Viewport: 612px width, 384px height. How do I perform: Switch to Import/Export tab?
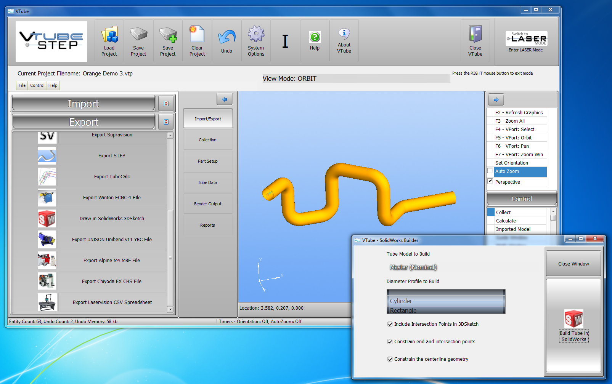point(208,119)
